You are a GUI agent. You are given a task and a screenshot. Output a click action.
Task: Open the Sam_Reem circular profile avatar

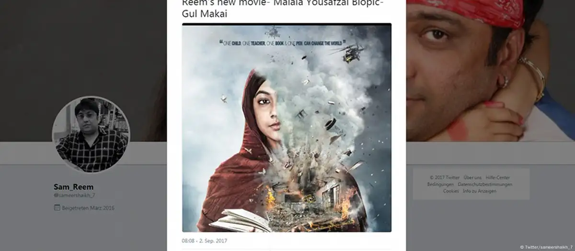[91, 134]
